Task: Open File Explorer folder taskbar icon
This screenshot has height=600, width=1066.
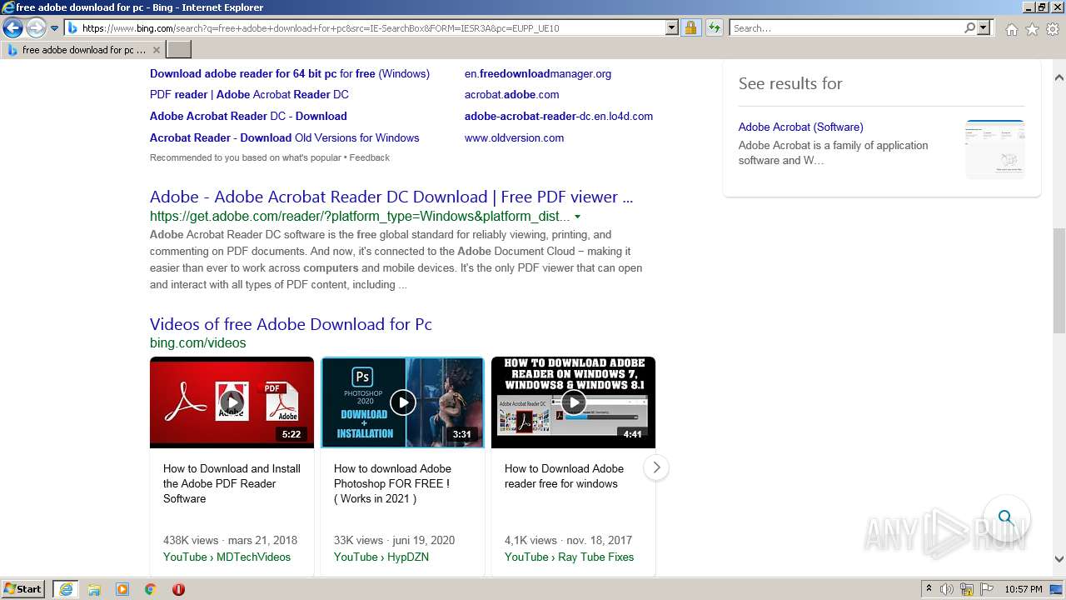Action: [x=94, y=589]
